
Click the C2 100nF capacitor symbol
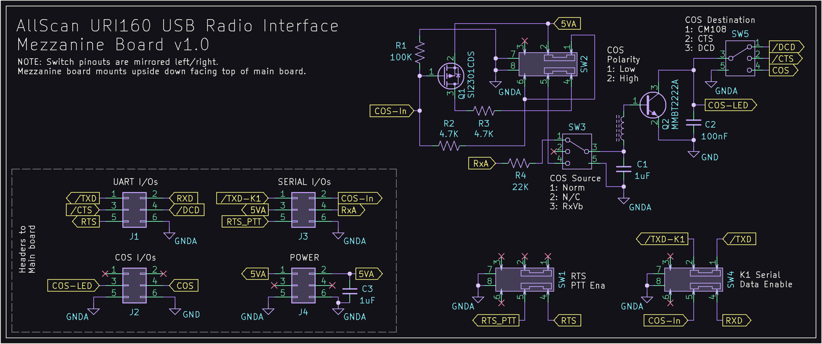pyautogui.click(x=694, y=123)
